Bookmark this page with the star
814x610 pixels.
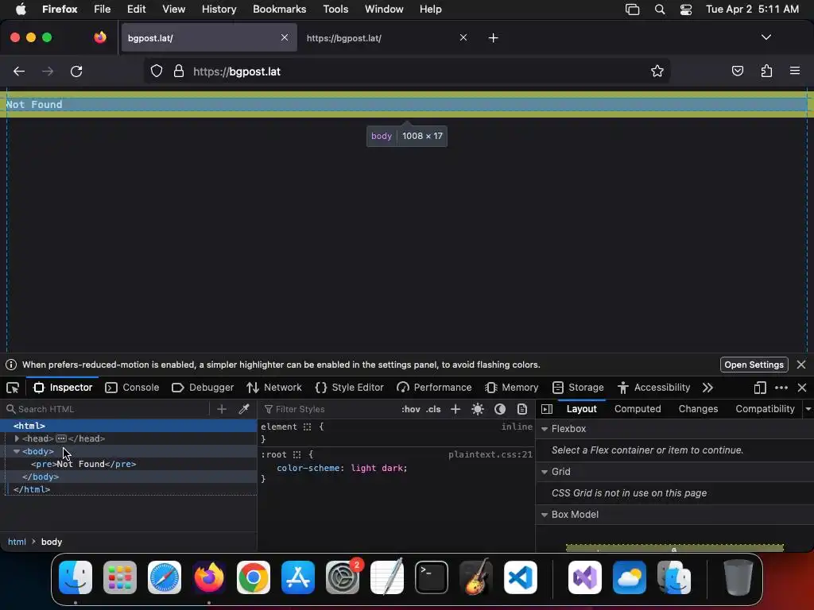tap(657, 71)
